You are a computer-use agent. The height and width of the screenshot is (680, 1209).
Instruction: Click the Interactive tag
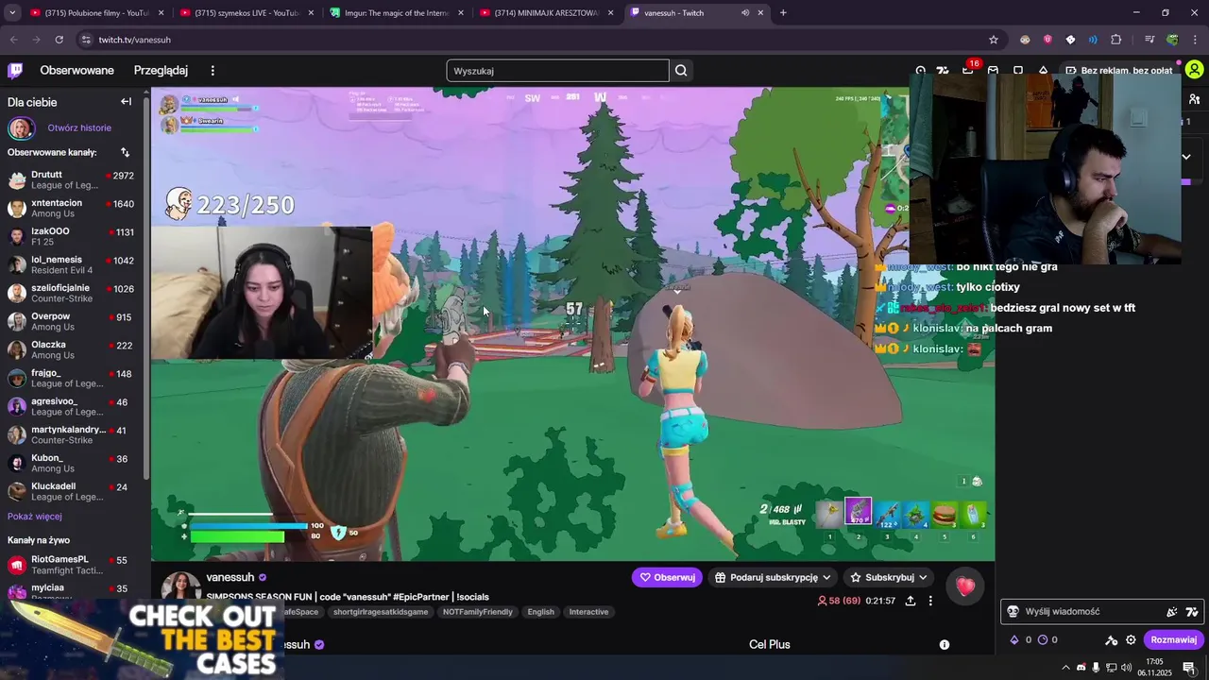[x=588, y=612]
